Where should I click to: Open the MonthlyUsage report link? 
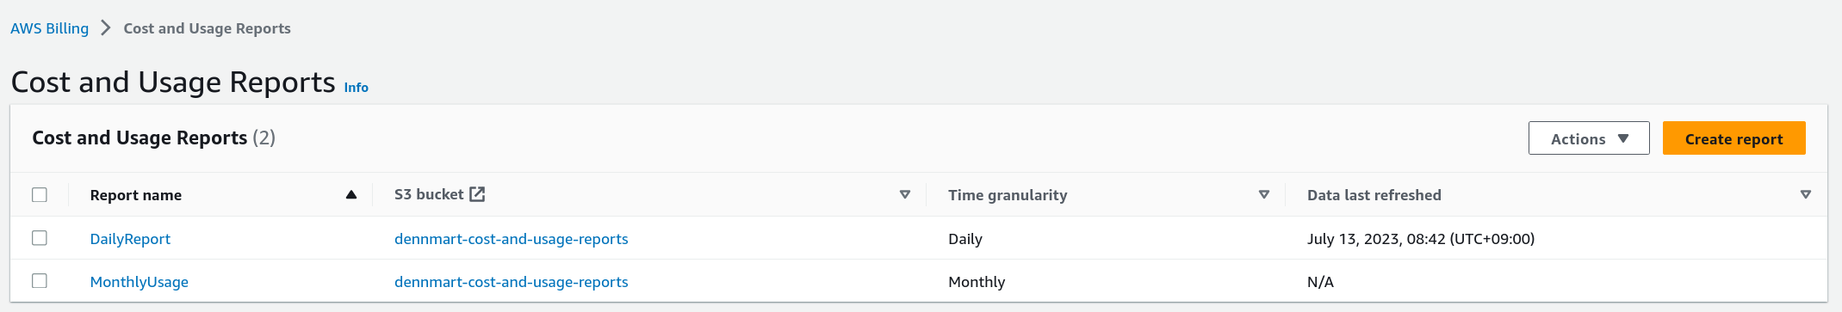[x=140, y=282]
